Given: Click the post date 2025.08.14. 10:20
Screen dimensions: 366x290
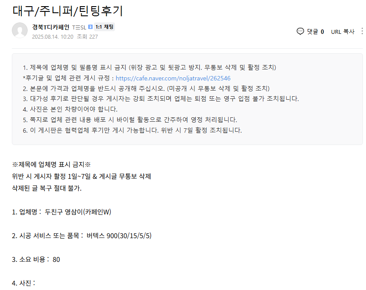Looking at the screenshot, I should coord(52,37).
